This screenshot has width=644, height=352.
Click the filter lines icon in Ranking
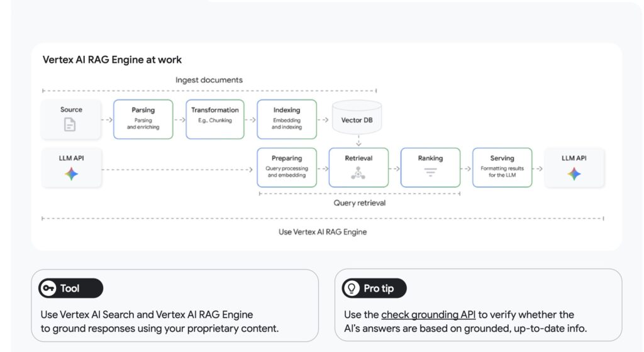pyautogui.click(x=430, y=172)
